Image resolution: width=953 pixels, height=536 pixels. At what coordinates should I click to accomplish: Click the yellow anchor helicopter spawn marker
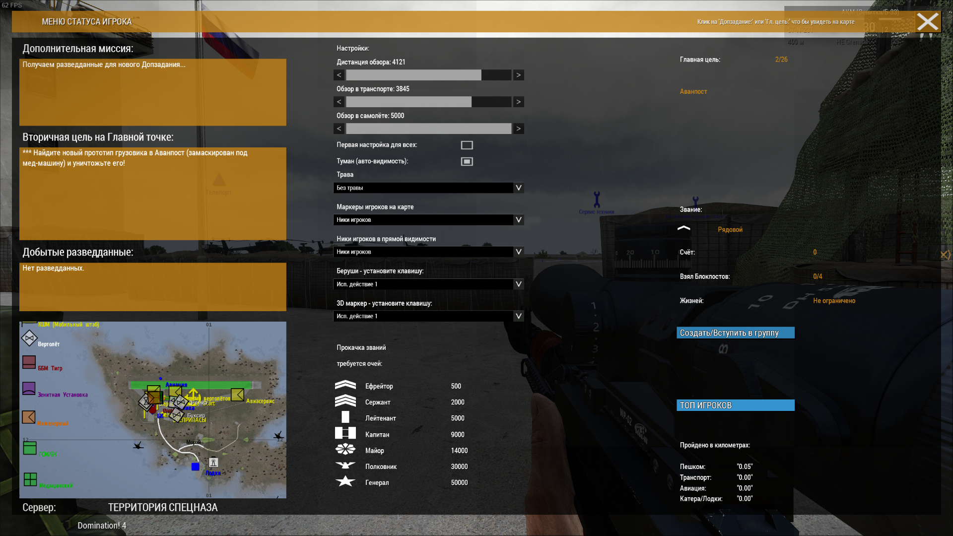coord(193,395)
